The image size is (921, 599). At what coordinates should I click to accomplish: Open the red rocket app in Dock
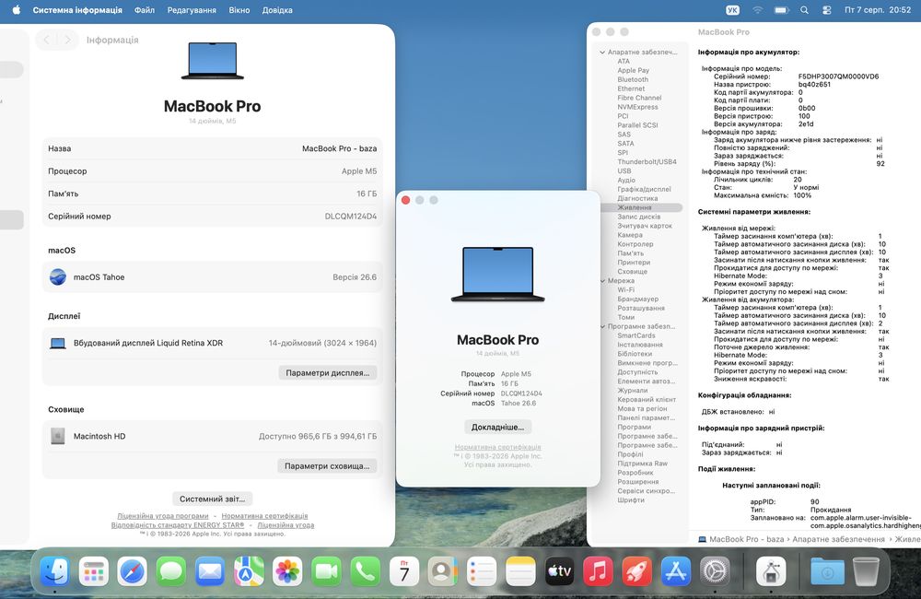point(636,570)
